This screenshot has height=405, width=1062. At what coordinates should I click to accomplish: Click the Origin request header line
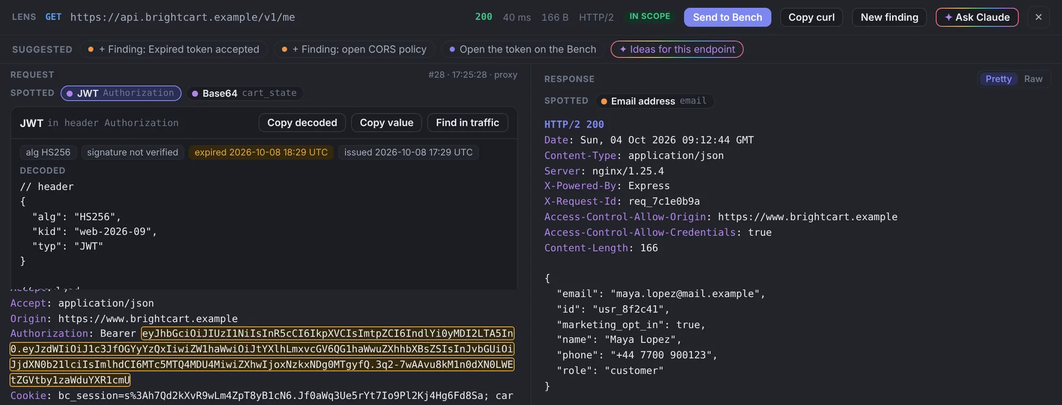[x=124, y=319]
